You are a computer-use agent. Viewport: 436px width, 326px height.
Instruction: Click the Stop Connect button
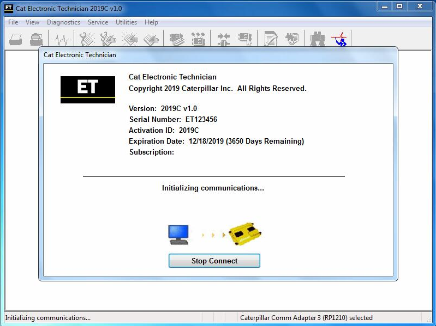click(x=214, y=261)
